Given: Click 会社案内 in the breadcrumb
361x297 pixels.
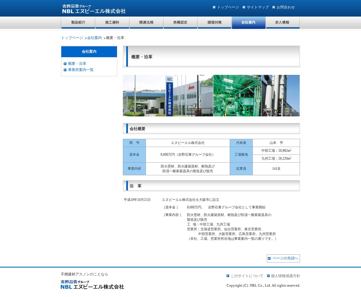Looking at the screenshot, I should pyautogui.click(x=94, y=38).
